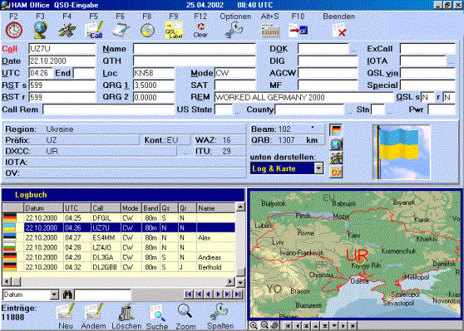This screenshot has height=331, width=464.
Task: Click the German flag icon beside Beam
Action: [336, 129]
